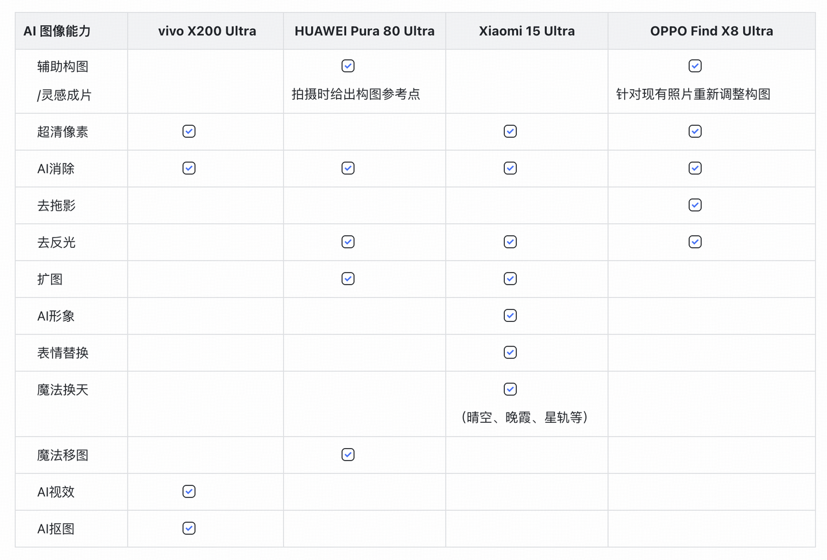Click the vivo X200 Ultra column header

(207, 31)
